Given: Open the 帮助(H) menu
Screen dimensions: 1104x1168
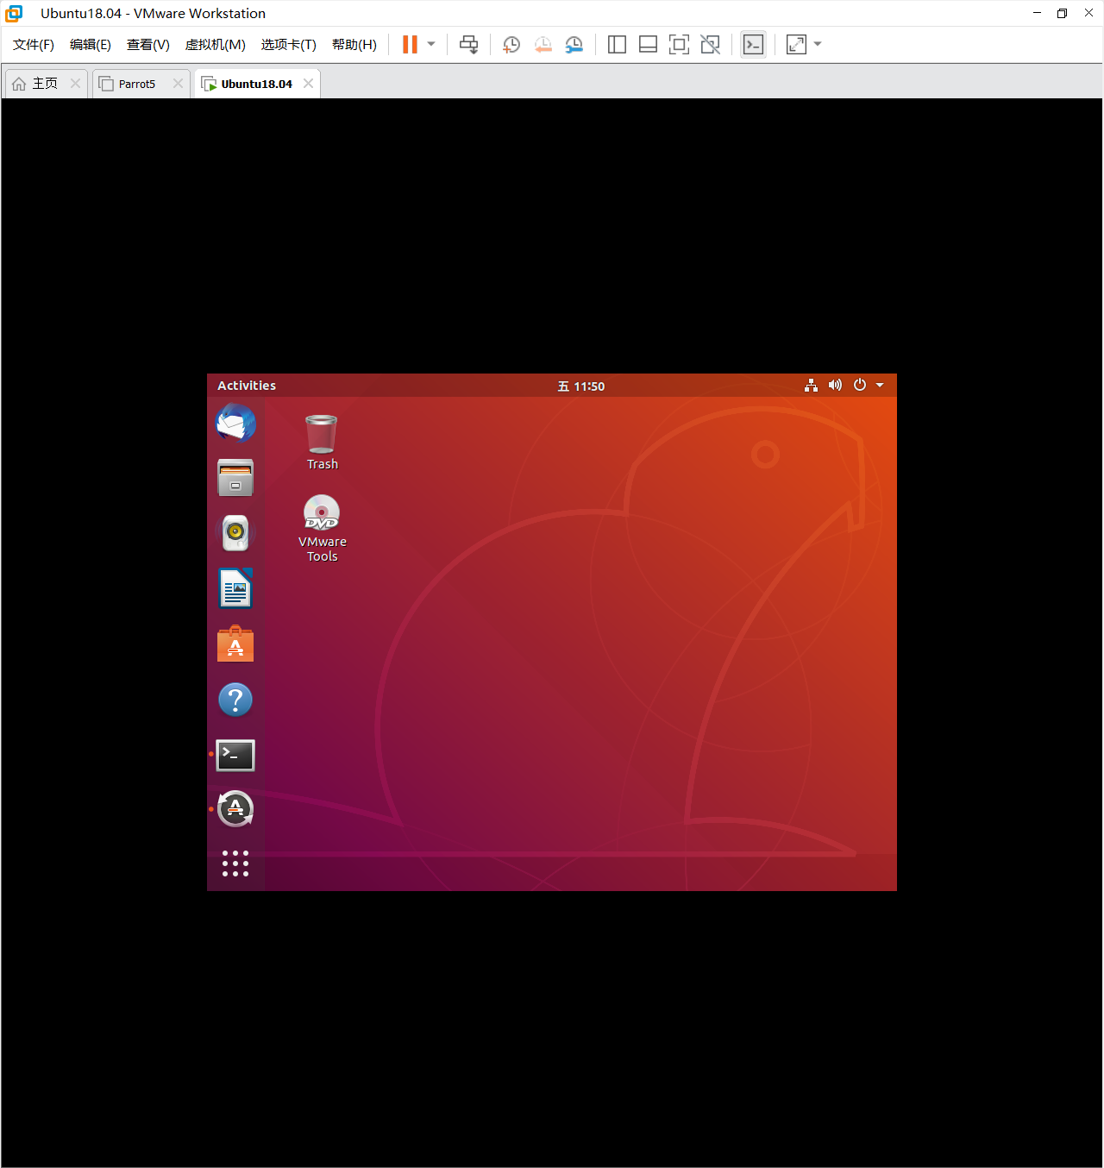Looking at the screenshot, I should click(354, 45).
